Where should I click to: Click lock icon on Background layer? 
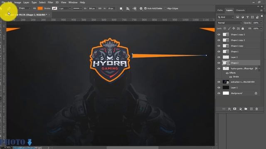256,93
